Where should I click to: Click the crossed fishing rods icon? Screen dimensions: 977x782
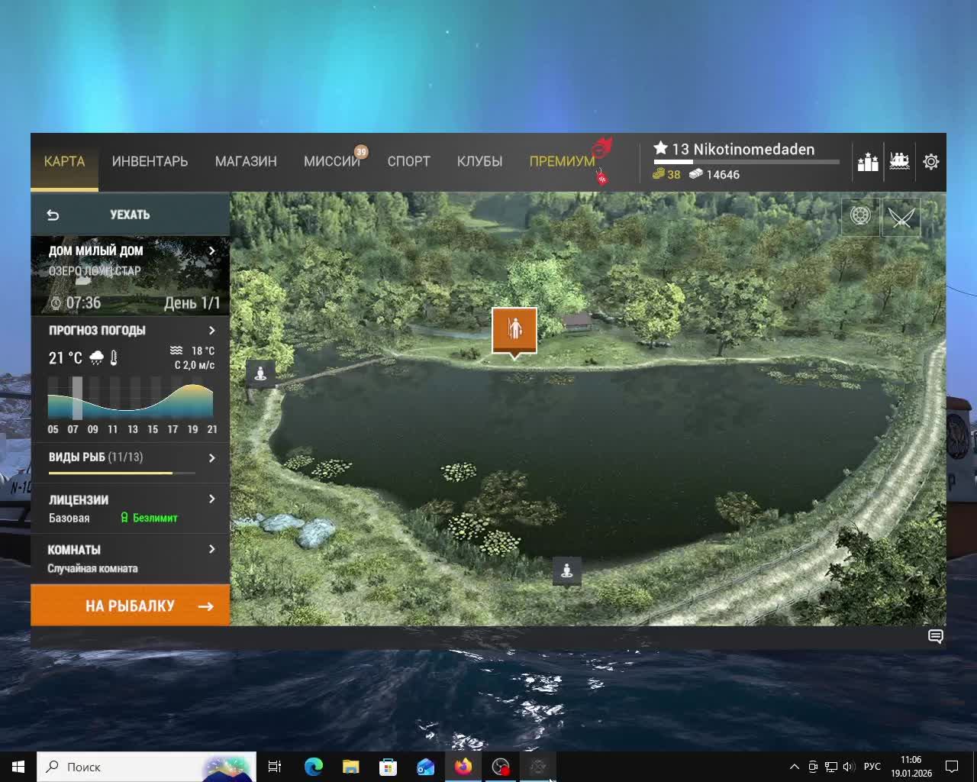(901, 217)
